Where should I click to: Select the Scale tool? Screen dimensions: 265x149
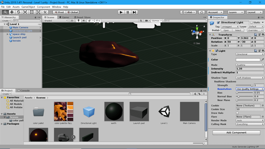point(25,12)
